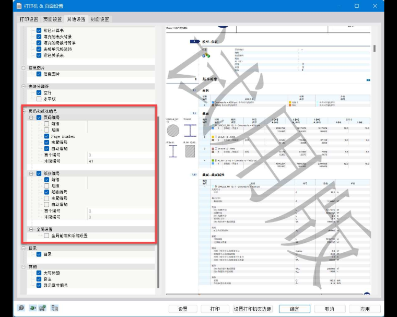
Task: Edit the 末尾编号 value 47
Action: tap(121, 161)
